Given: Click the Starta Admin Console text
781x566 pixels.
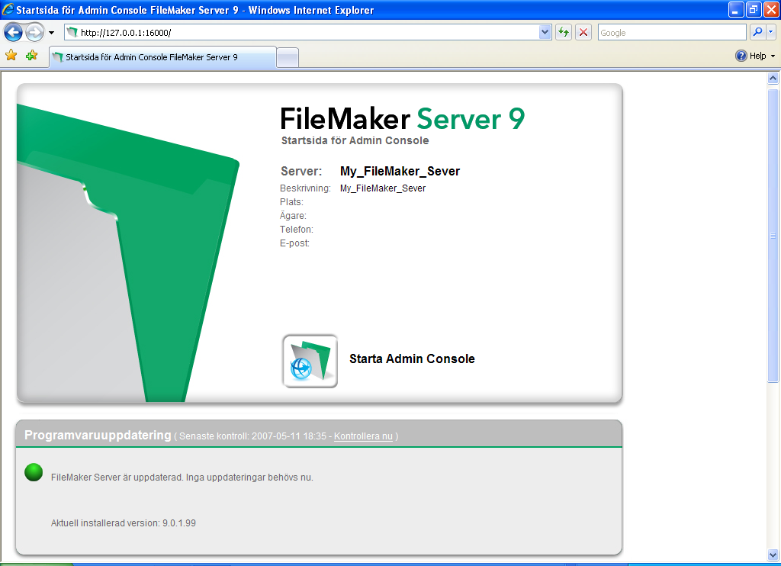Looking at the screenshot, I should (x=412, y=359).
